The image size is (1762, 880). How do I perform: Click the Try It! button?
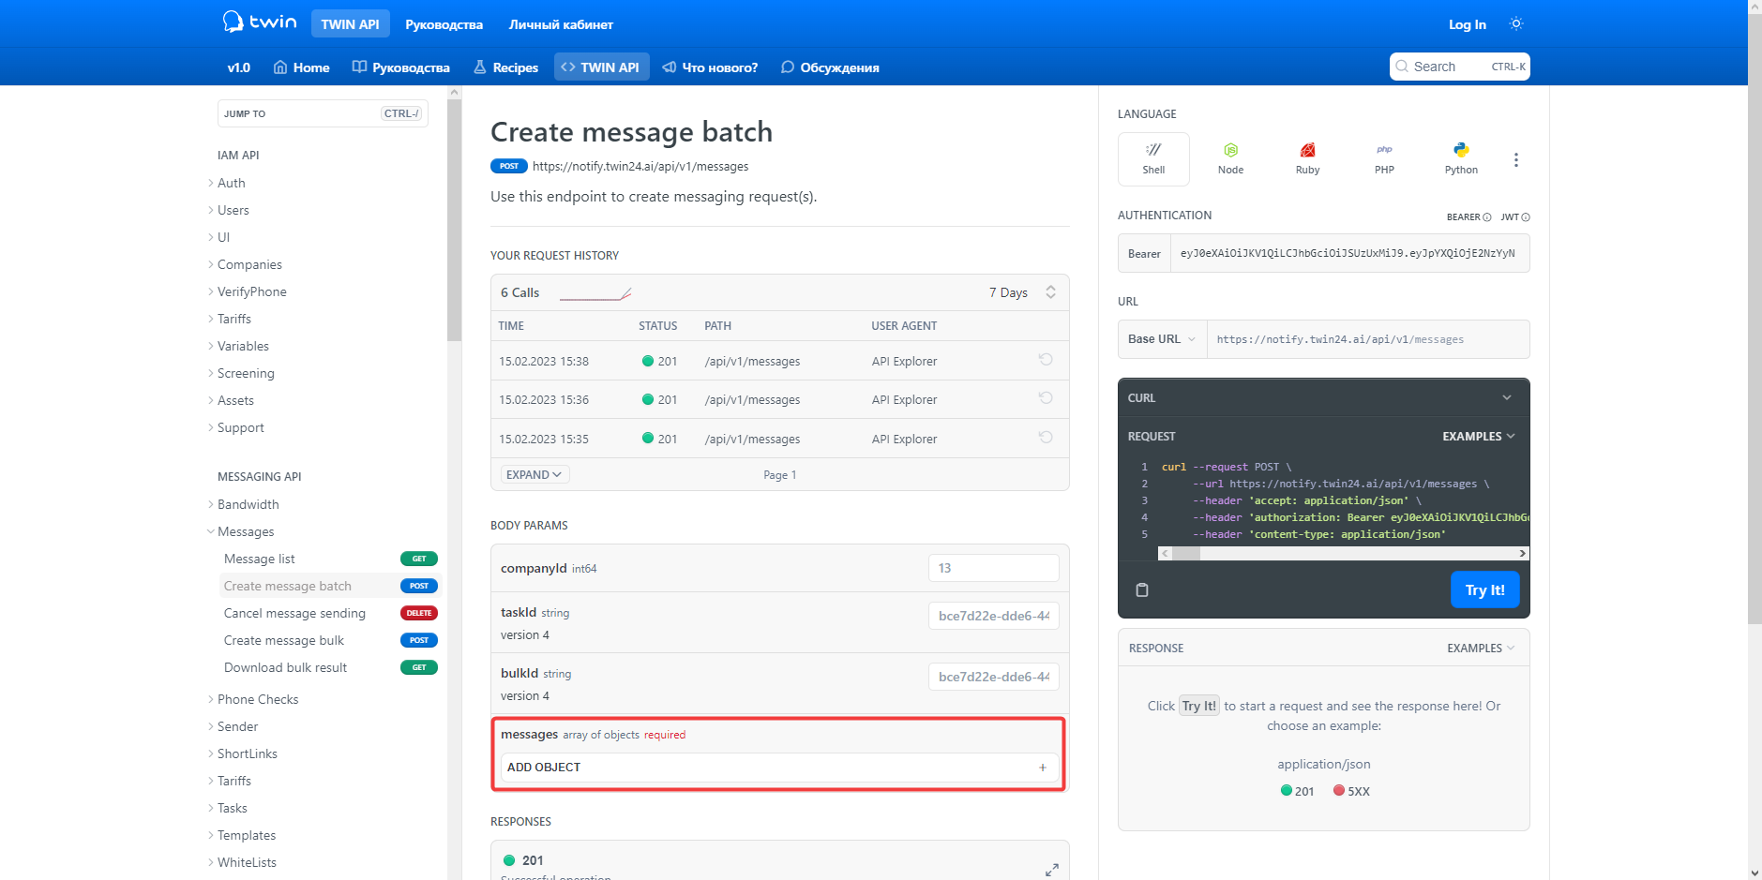[1484, 589]
